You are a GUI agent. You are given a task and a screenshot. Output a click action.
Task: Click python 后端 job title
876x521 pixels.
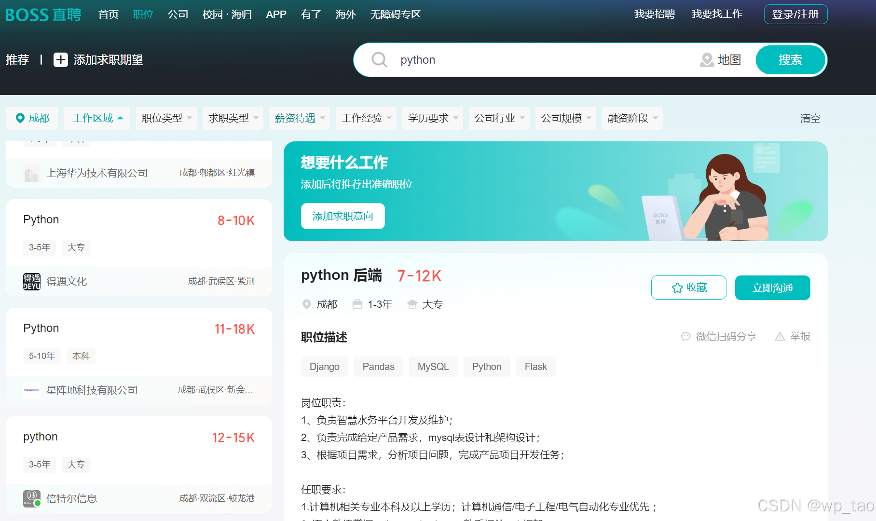342,275
